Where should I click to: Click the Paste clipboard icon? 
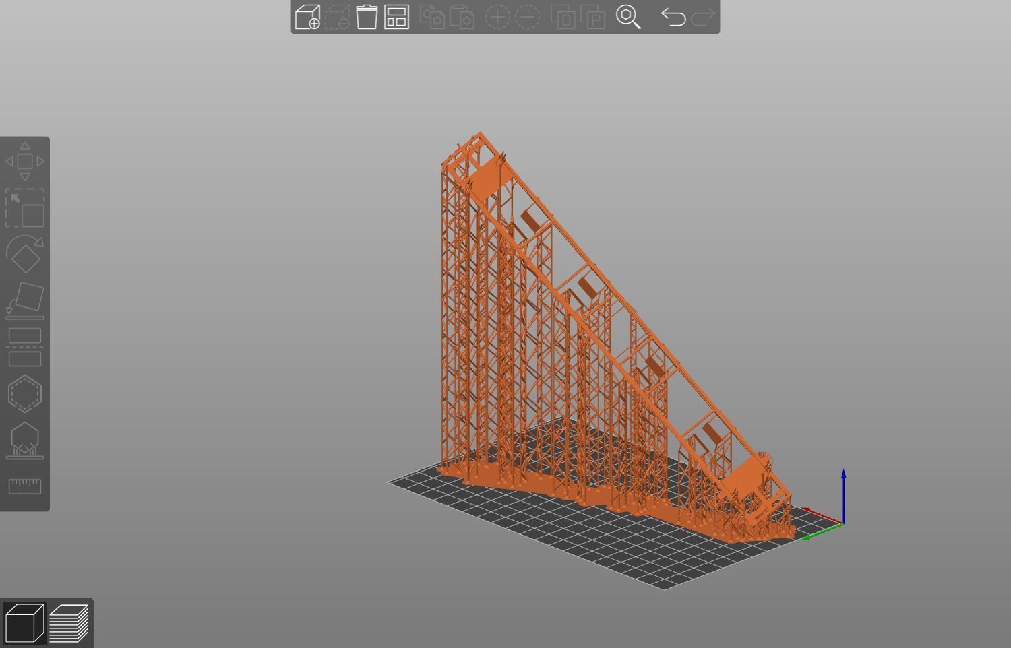click(462, 17)
